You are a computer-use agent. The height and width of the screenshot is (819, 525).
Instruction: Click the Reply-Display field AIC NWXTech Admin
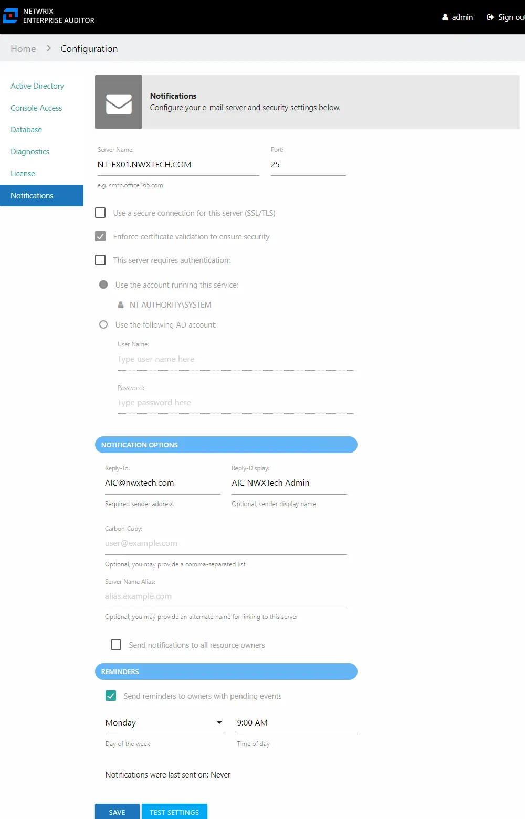pyautogui.click(x=289, y=483)
